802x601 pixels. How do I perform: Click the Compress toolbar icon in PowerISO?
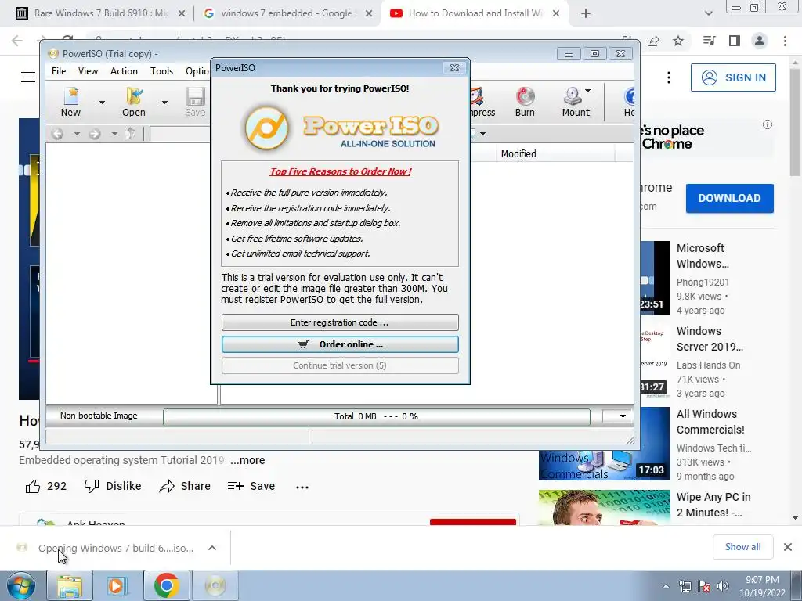tap(482, 102)
